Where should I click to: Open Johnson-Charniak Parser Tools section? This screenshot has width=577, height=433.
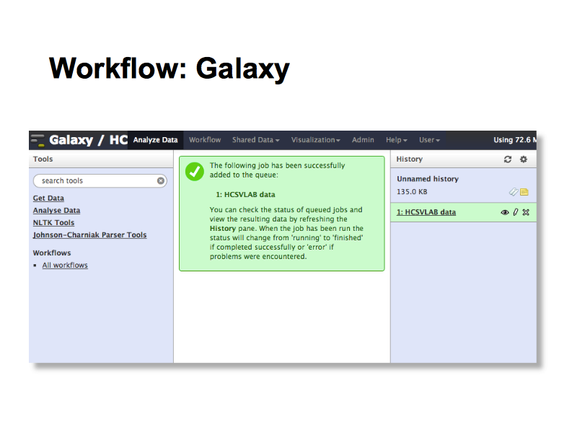(x=89, y=235)
